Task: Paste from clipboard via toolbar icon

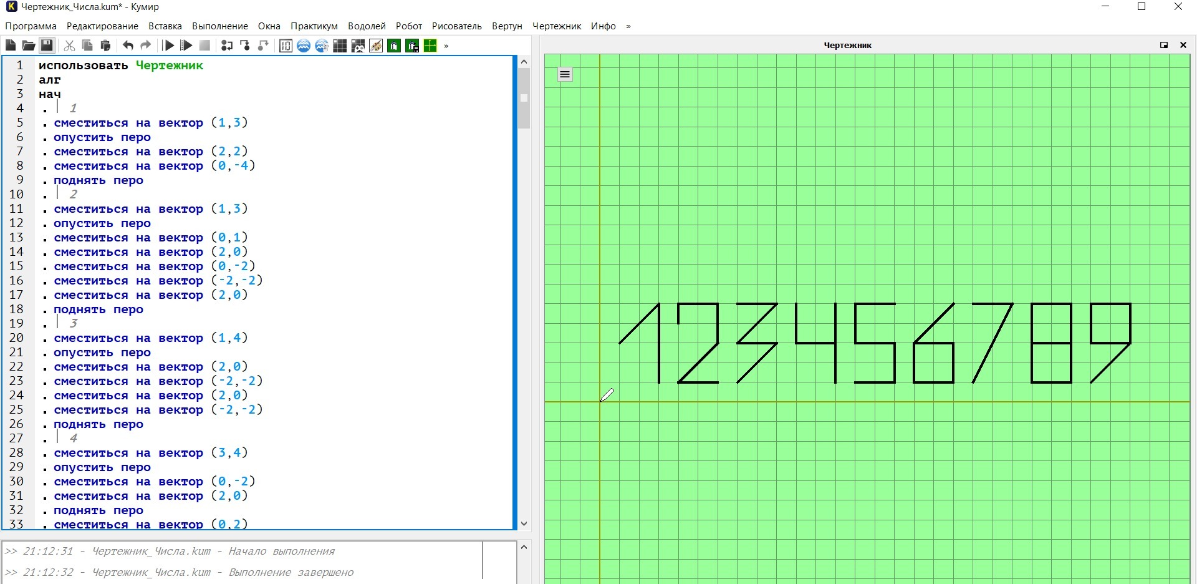Action: click(x=105, y=46)
